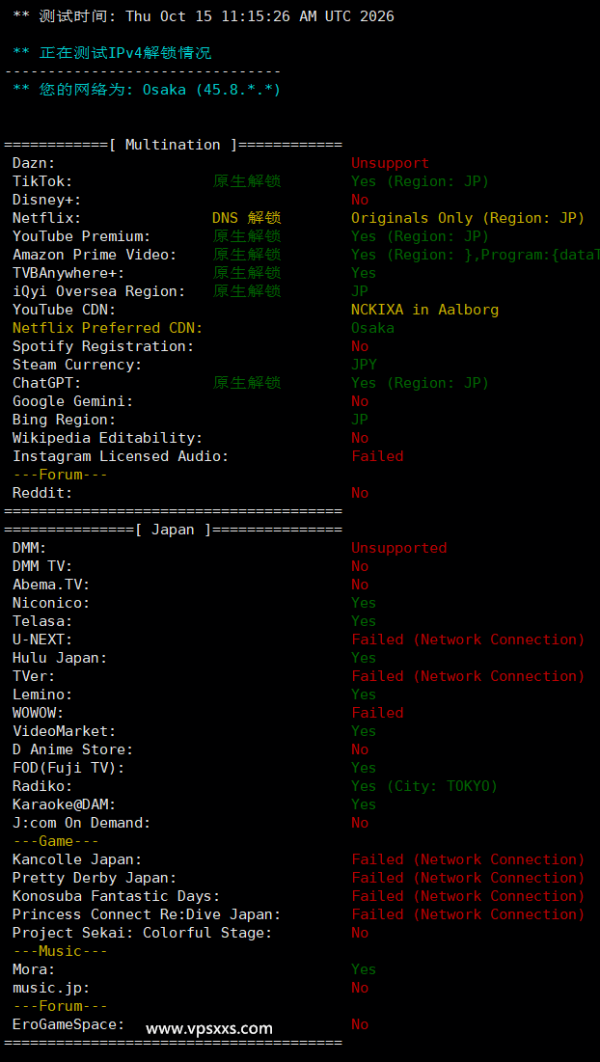Click Hulu Japan label
Viewport: 600px width, 1062px height.
click(x=60, y=658)
